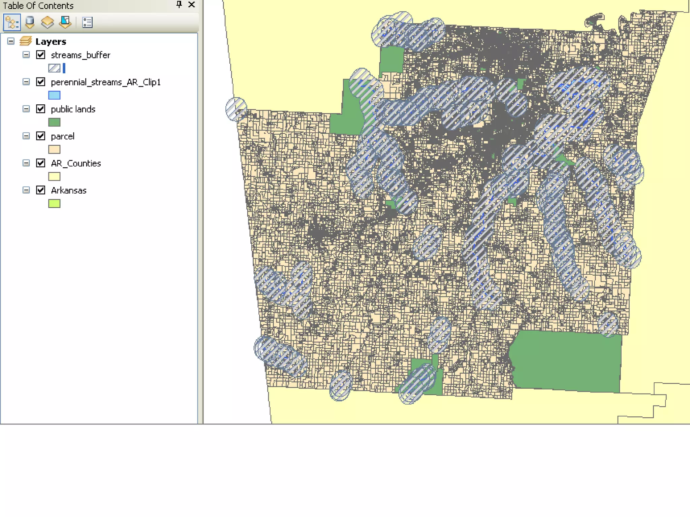
Task: Hide the AR_Counties layer
Action: coord(41,163)
